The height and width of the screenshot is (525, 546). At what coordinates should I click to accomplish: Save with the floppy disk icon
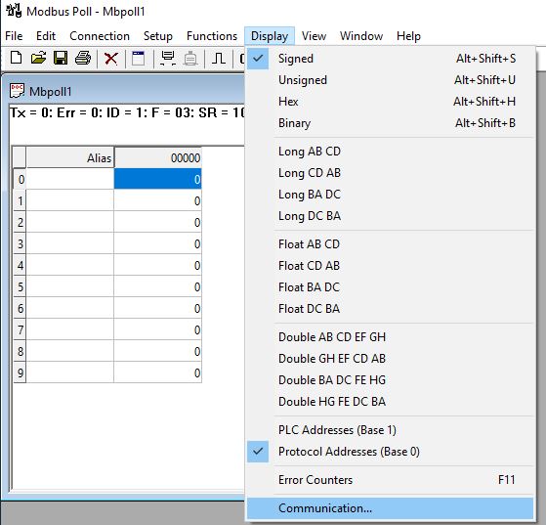pos(61,58)
